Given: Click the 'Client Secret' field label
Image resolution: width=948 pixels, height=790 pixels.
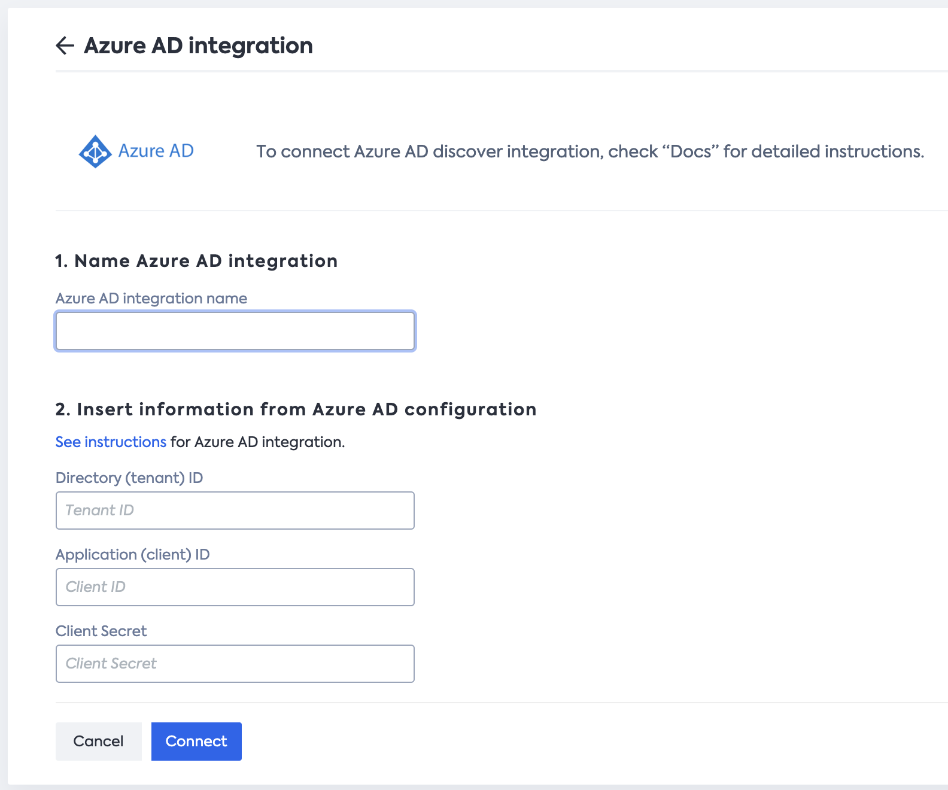Looking at the screenshot, I should [101, 631].
